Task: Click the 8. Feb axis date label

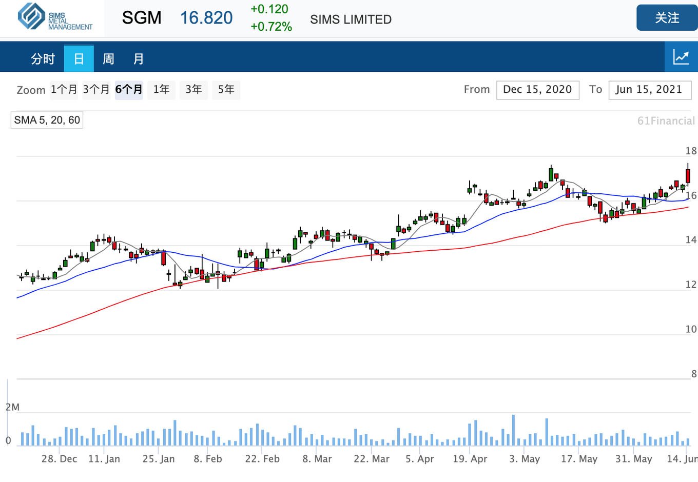Action: [x=208, y=459]
